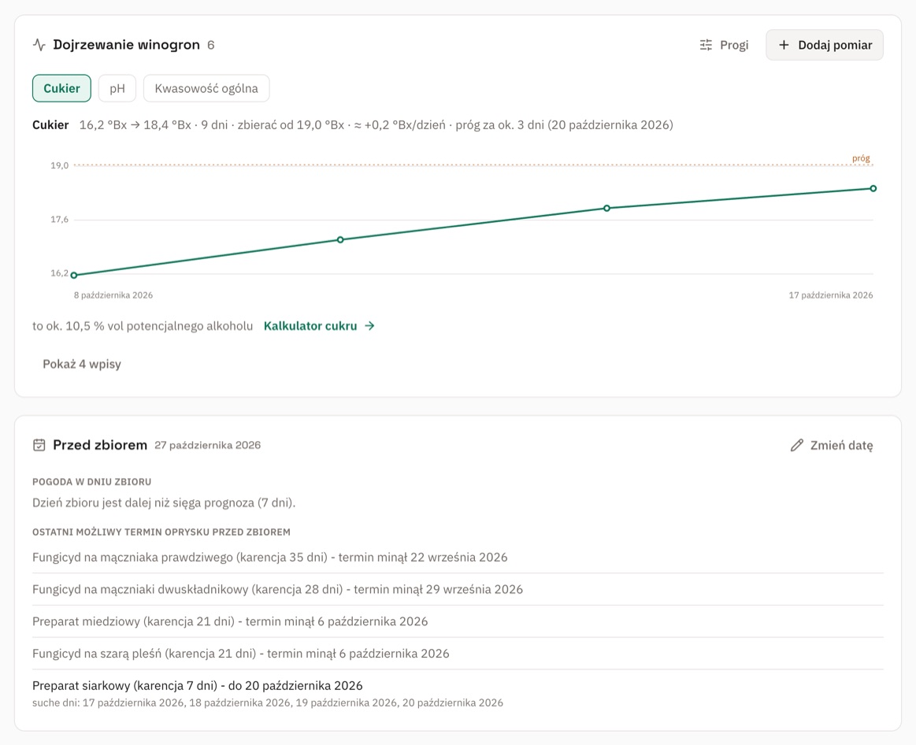Click the forecast note about 7 dni
The width and height of the screenshot is (916, 745).
tap(164, 502)
